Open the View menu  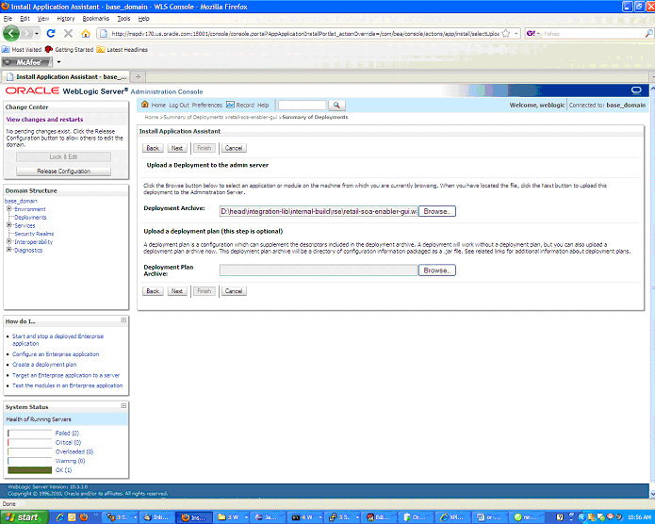[43, 19]
